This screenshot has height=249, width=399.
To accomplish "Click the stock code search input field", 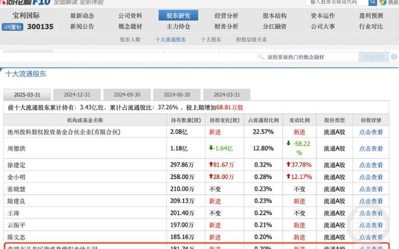I will pos(337,2).
